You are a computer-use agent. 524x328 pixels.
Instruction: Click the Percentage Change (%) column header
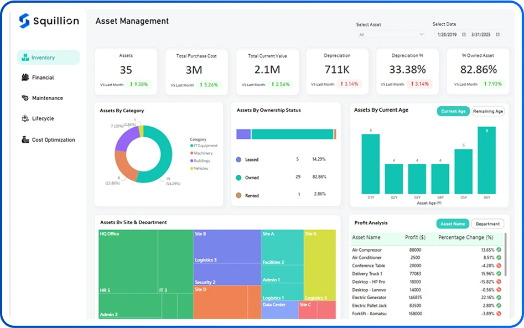tap(465, 238)
